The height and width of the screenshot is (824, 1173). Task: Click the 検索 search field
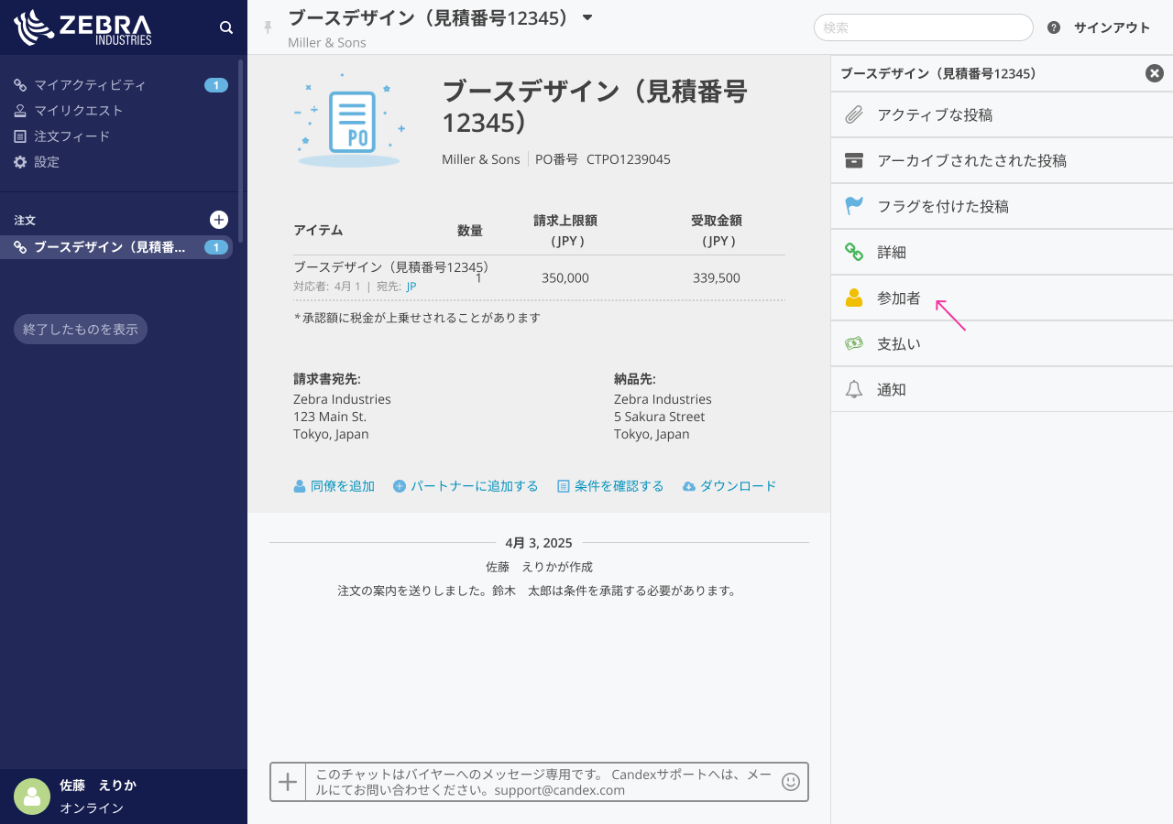tap(923, 27)
